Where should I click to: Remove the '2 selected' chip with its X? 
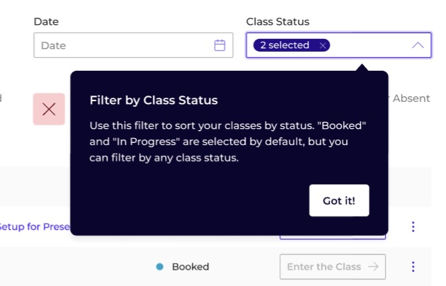tap(323, 45)
